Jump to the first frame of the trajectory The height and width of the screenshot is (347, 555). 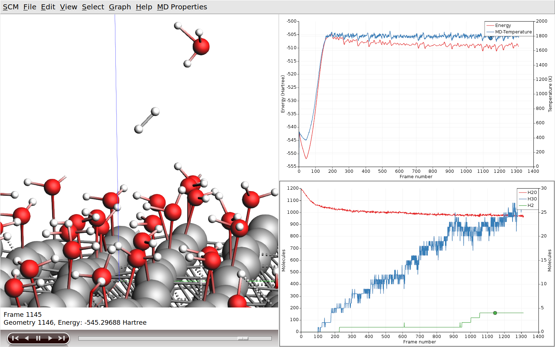pos(15,338)
